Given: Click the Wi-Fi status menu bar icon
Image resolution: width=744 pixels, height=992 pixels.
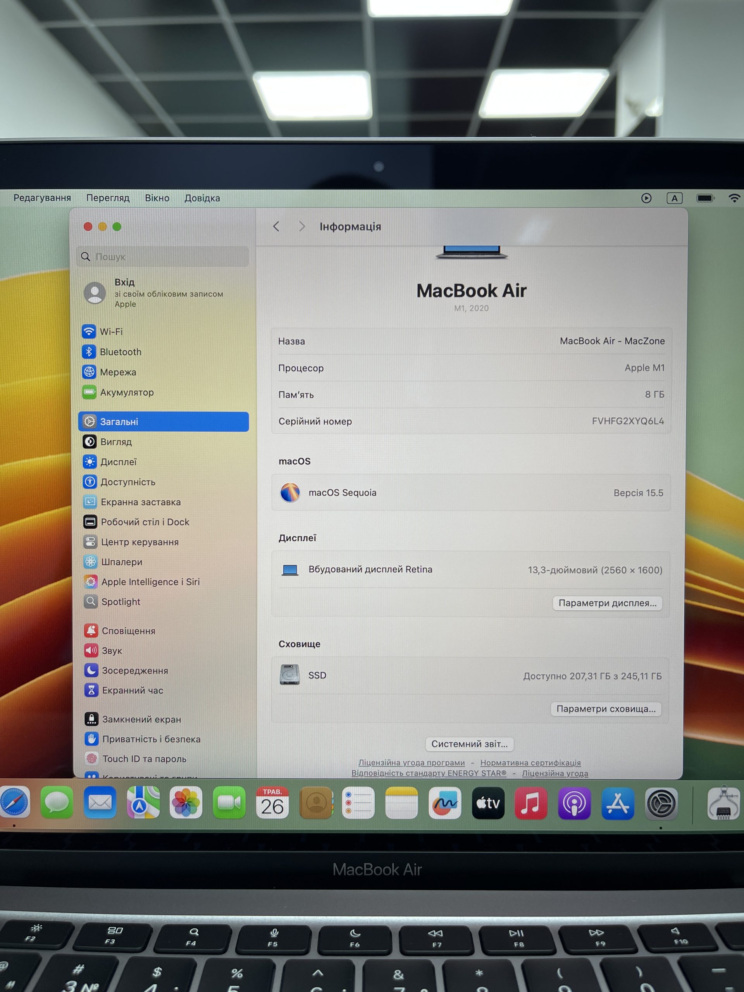Looking at the screenshot, I should pyautogui.click(x=734, y=198).
